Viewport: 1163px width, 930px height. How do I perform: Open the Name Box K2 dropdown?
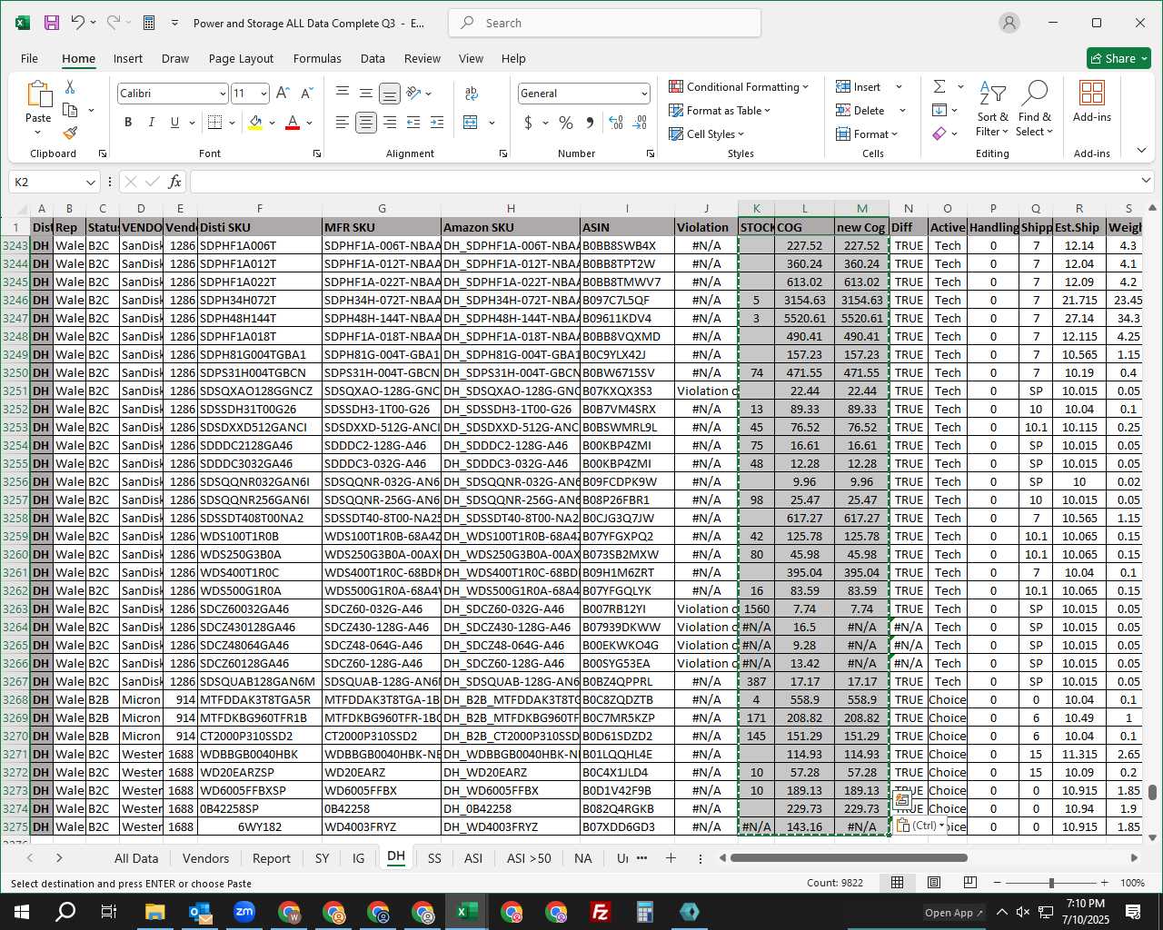[x=90, y=183]
